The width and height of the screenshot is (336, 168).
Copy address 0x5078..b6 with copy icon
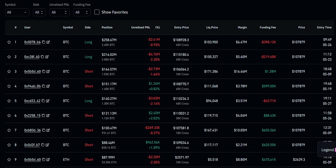(43, 42)
